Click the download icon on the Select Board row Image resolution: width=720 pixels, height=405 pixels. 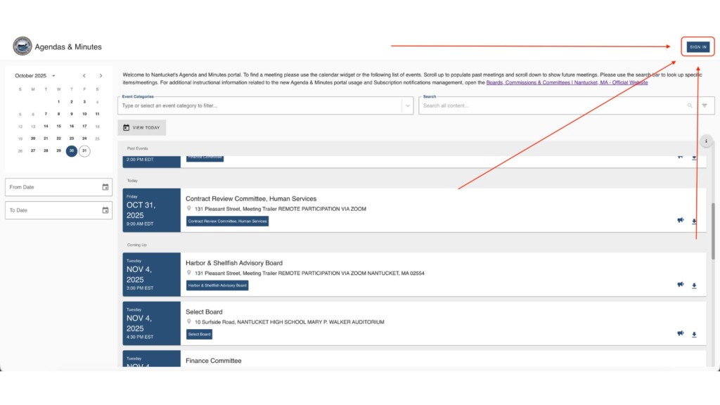point(694,335)
